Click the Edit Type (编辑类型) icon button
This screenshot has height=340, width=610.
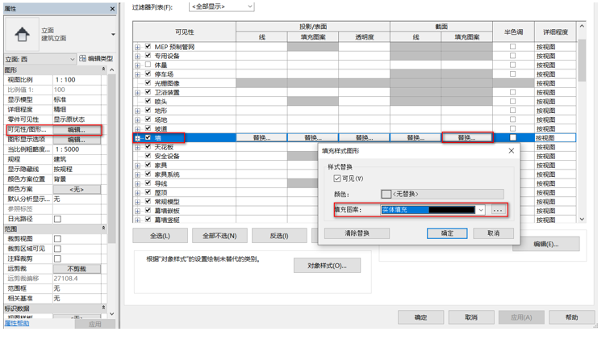96,59
